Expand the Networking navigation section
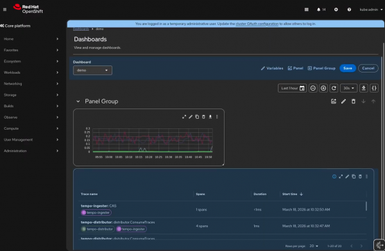 [31, 83]
